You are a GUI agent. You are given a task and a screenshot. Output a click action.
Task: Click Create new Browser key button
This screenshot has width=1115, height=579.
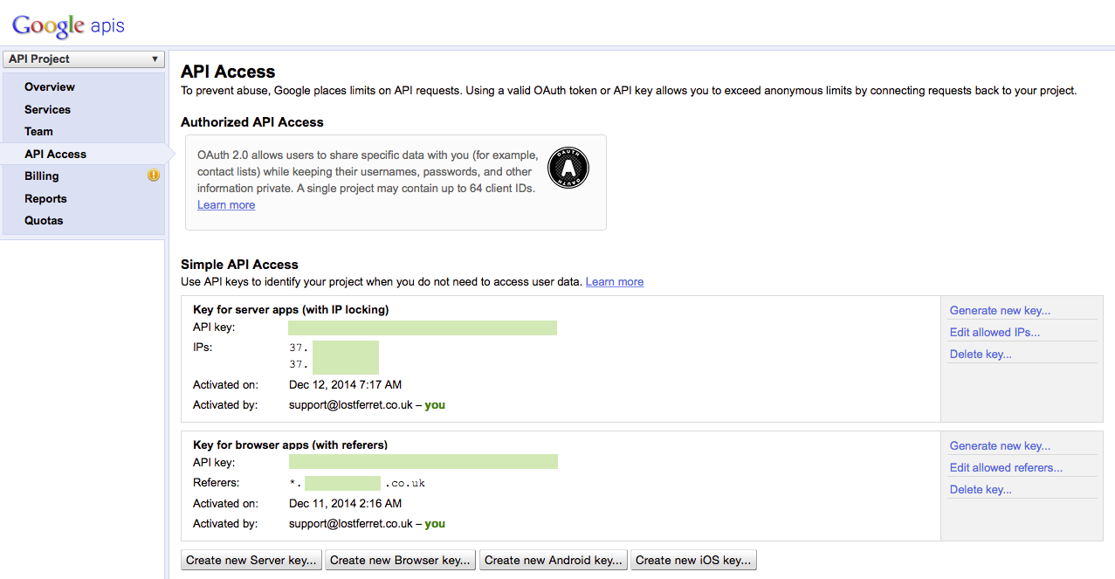tap(401, 560)
